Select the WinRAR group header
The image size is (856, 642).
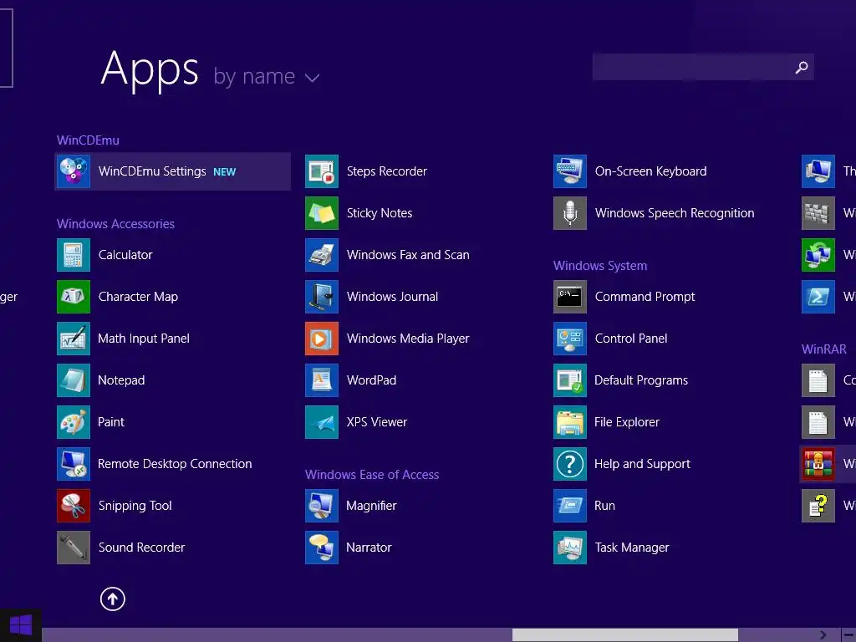823,349
